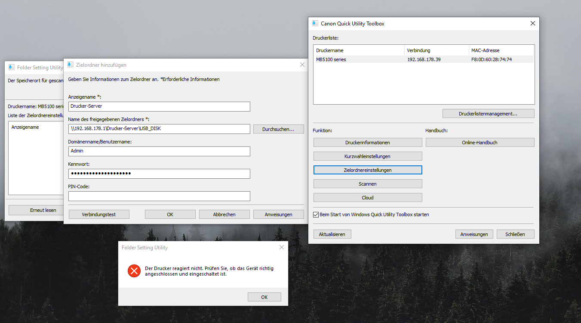The height and width of the screenshot is (323, 581).
Task: Click Anweisungen in the Toolbox window
Action: [x=474, y=234]
